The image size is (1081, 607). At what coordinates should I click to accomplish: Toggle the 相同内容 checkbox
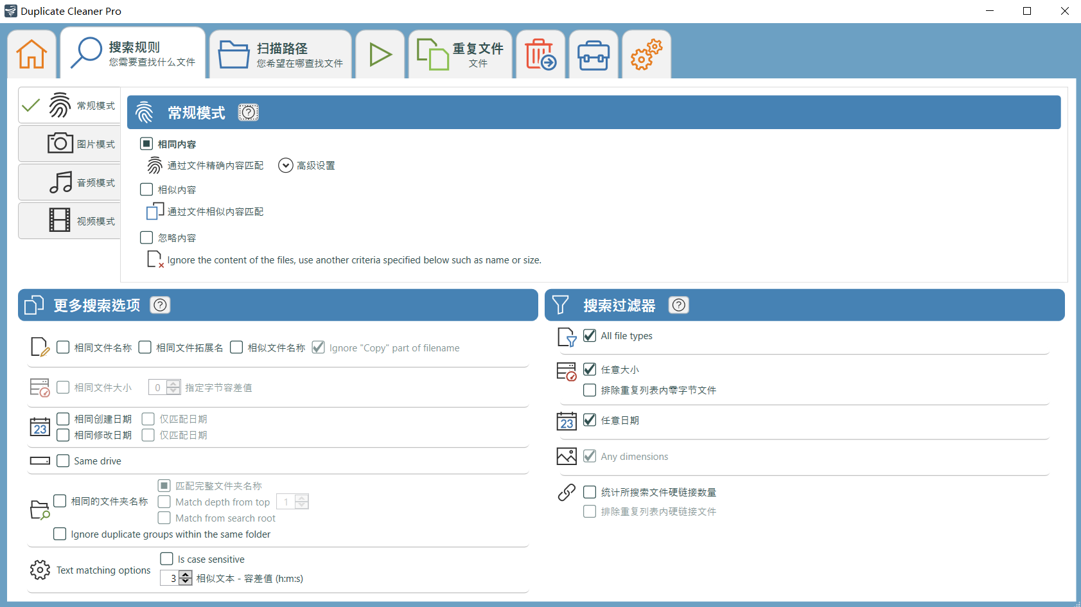[146, 143]
